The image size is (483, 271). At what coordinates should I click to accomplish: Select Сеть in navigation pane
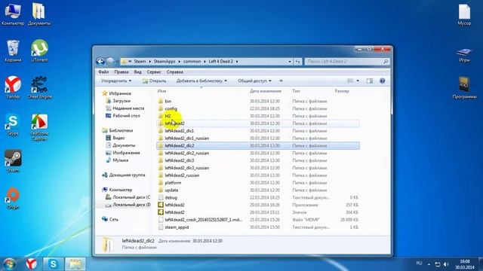tap(110, 219)
